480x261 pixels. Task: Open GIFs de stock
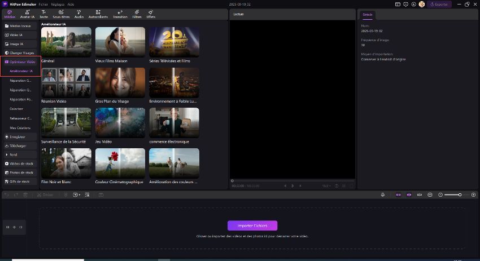point(20,182)
